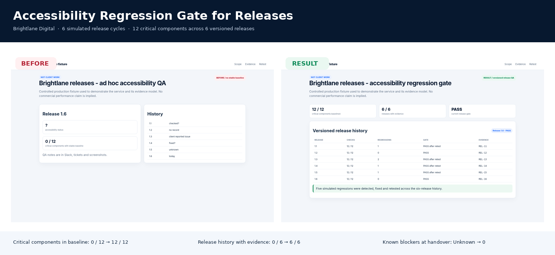555x255 pixels.
Task: Click the CHECKS column header
Action: 351,140
